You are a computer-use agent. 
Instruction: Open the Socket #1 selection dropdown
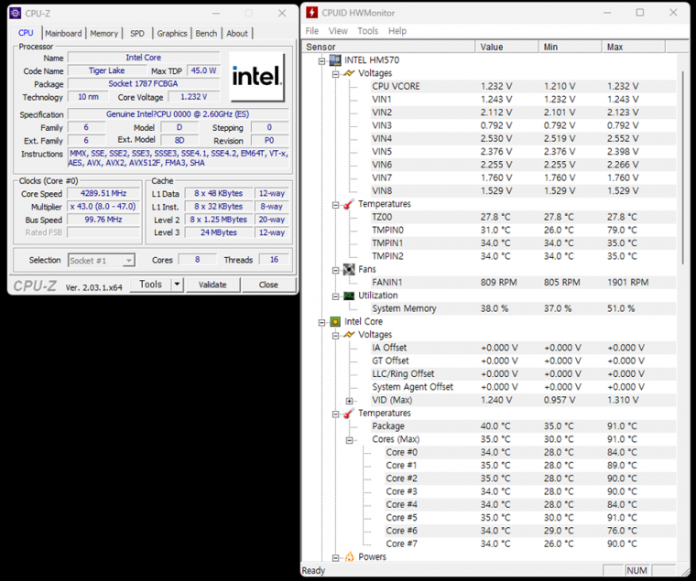coord(128,261)
